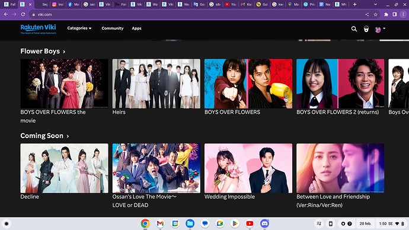Switch to the Google Docs tab
The height and width of the screenshot is (230, 409).
[x=325, y=4]
